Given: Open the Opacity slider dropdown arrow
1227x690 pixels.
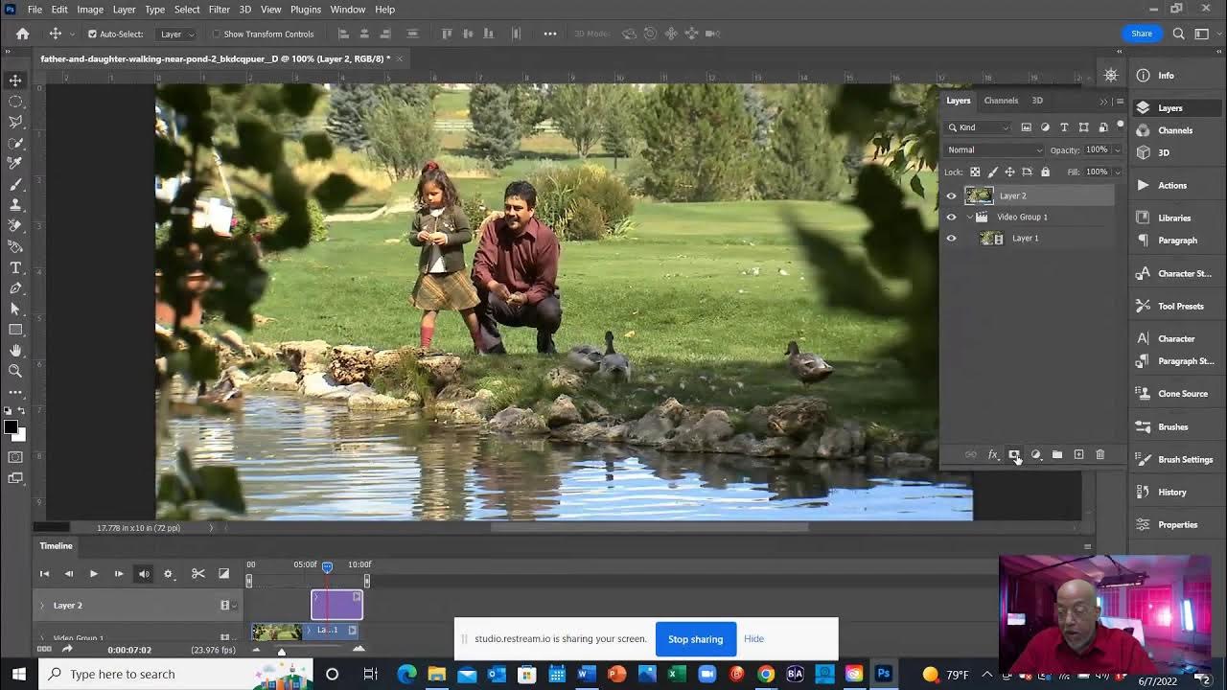Looking at the screenshot, I should pyautogui.click(x=1118, y=150).
